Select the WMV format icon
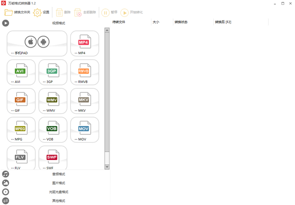 click(52, 101)
